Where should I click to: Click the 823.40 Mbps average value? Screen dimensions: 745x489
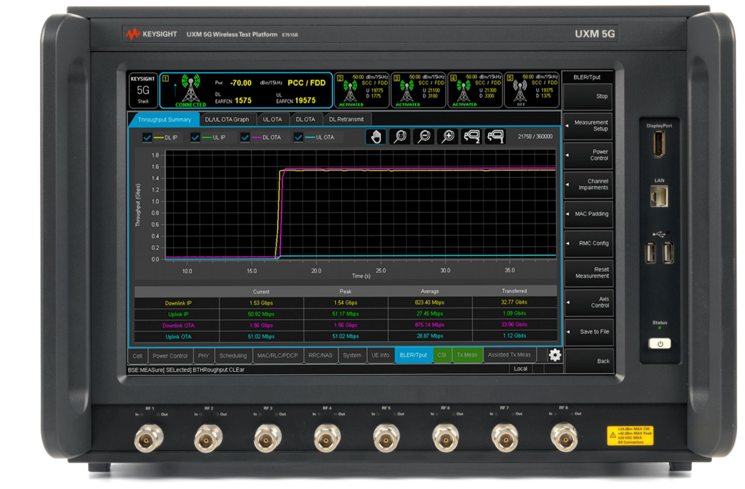pos(430,303)
